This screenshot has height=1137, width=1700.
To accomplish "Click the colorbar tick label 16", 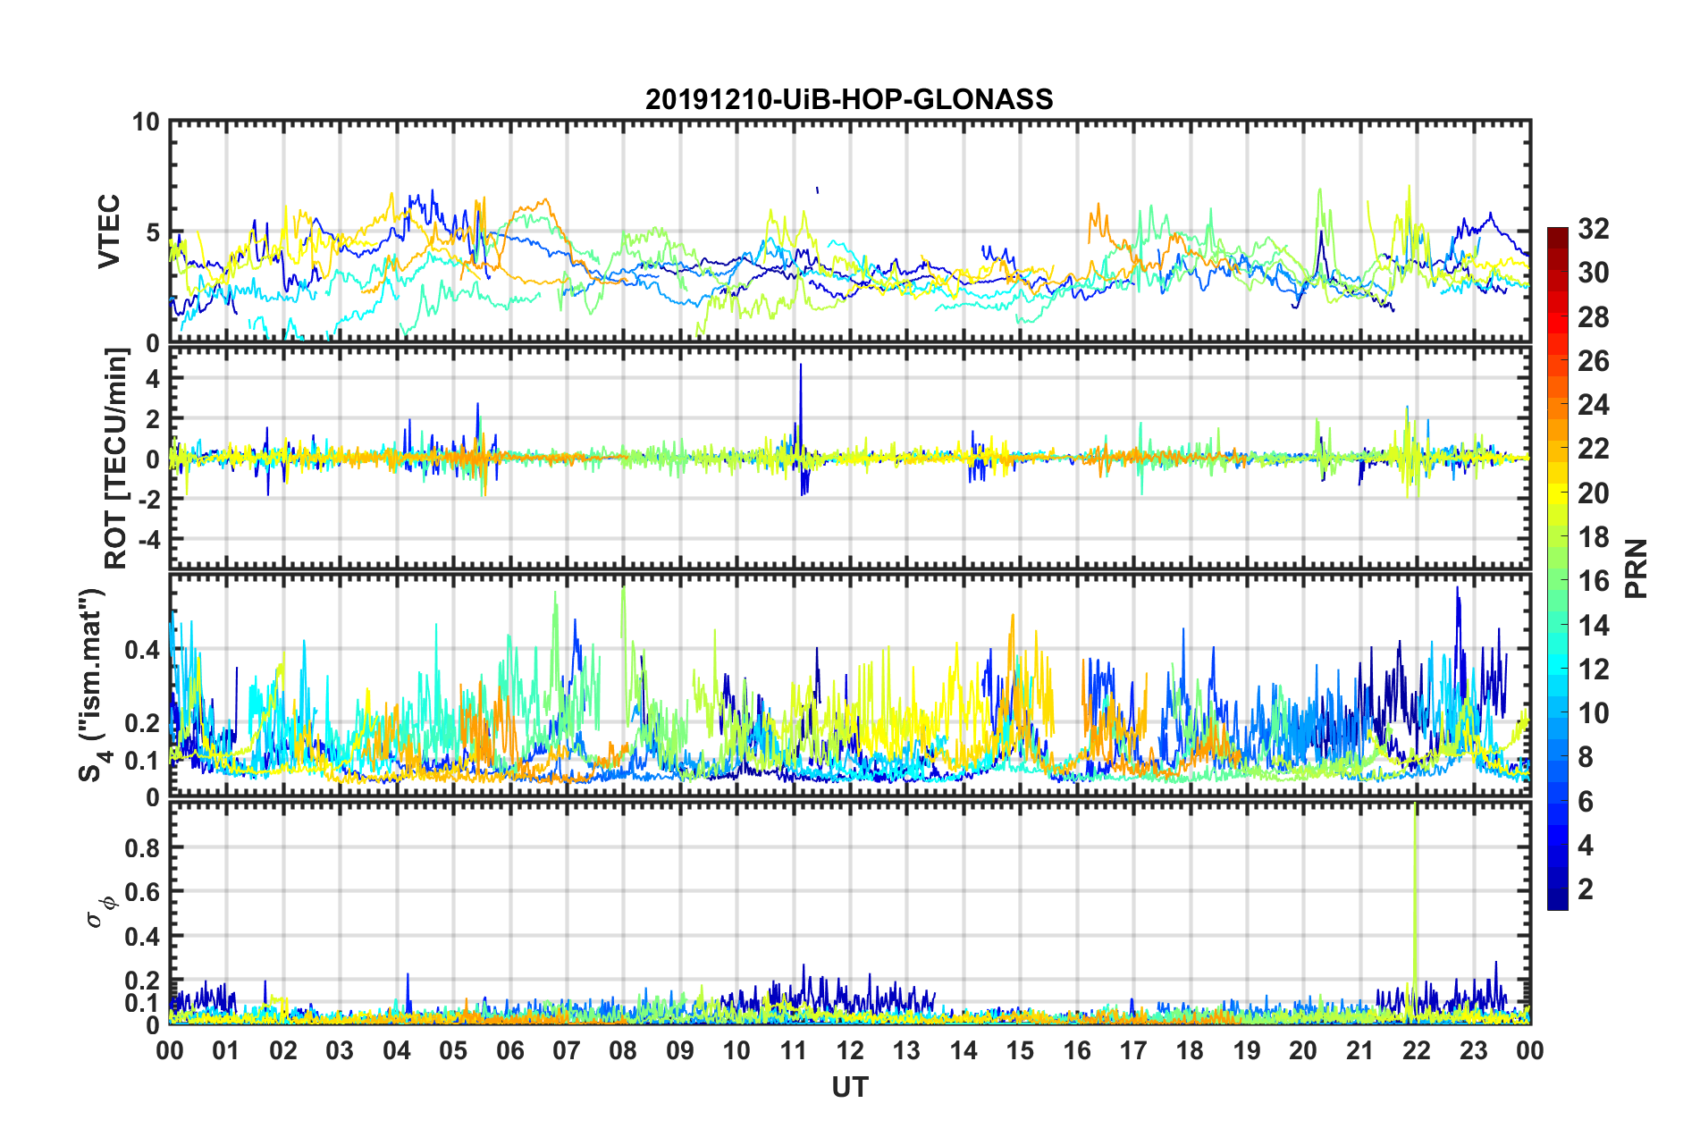I will [1593, 581].
